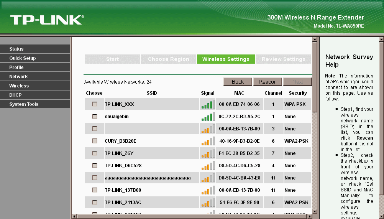Click MAC address 00-0A-EB-74-06-06
Image resolution: width=384 pixels, height=219 pixels.
(239, 104)
